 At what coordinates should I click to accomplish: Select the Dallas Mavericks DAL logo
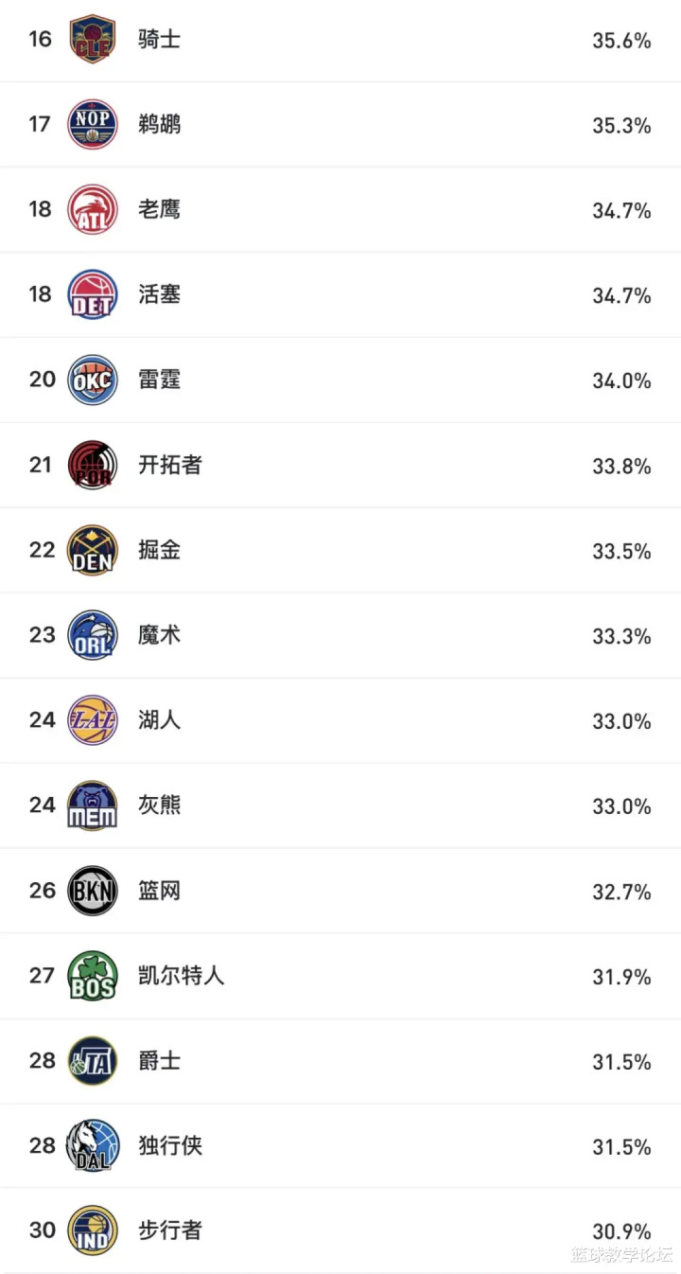[93, 1146]
